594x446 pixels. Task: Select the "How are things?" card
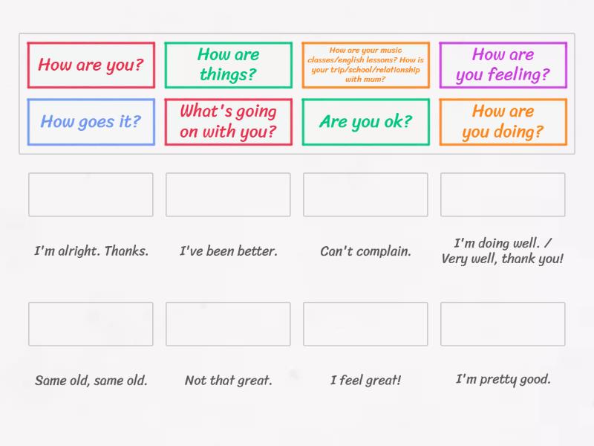(228, 65)
